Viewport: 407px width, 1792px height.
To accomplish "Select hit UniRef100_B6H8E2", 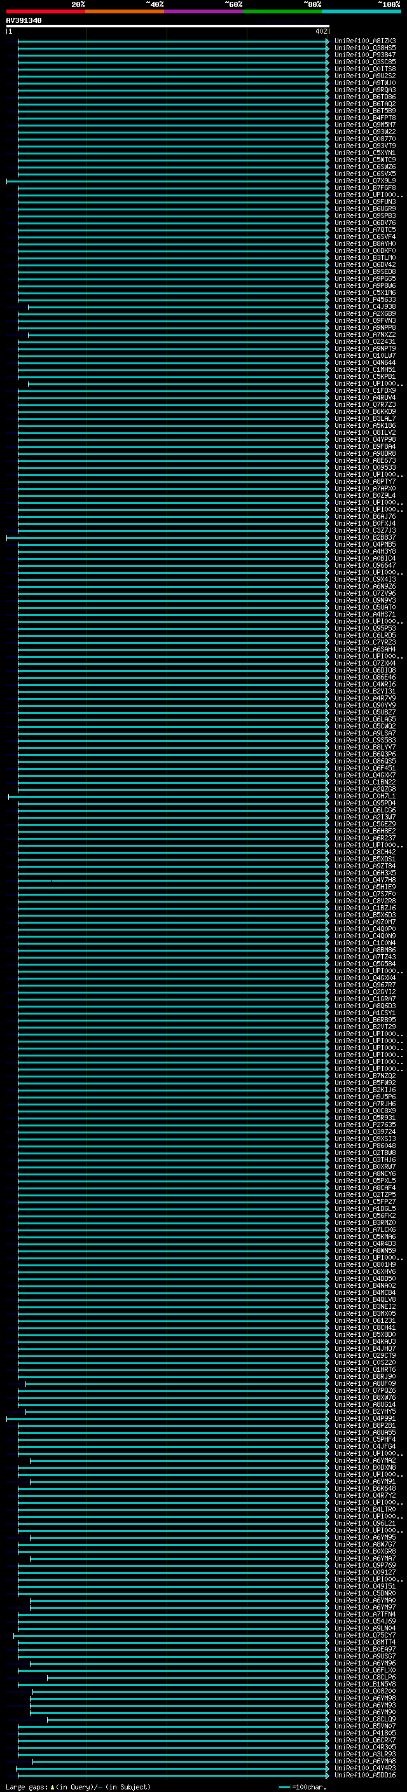I will coord(365,831).
